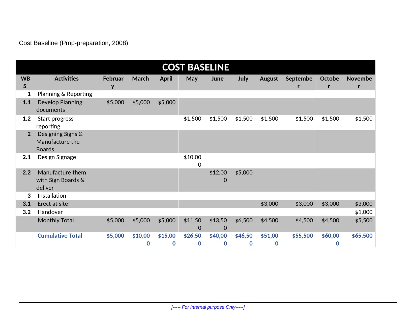Click the WBS column header
The width and height of the screenshot is (416, 321).
(x=25, y=82)
